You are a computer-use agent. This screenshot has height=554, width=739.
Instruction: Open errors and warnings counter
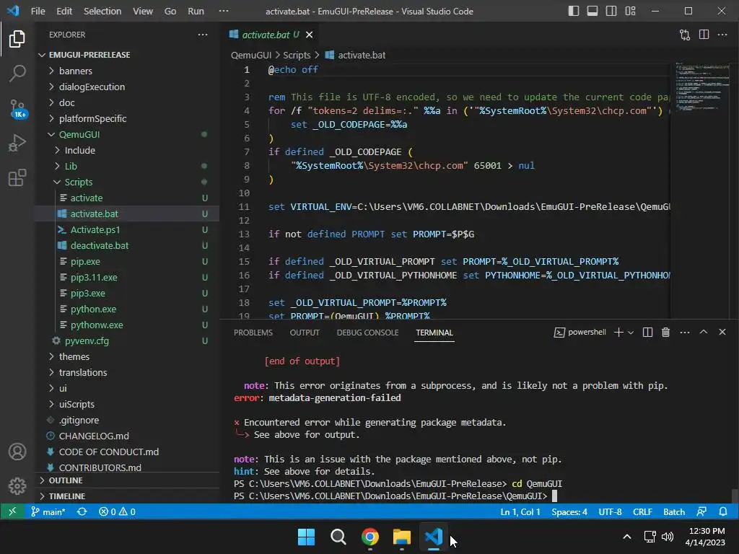[x=117, y=511]
